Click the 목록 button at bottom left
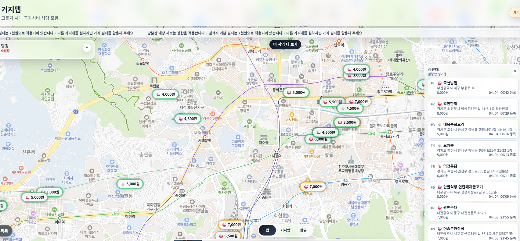The height and width of the screenshot is (241, 520). pyautogui.click(x=5, y=231)
